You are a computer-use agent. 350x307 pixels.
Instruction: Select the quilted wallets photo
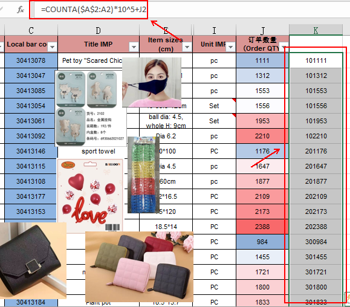coord(139,267)
